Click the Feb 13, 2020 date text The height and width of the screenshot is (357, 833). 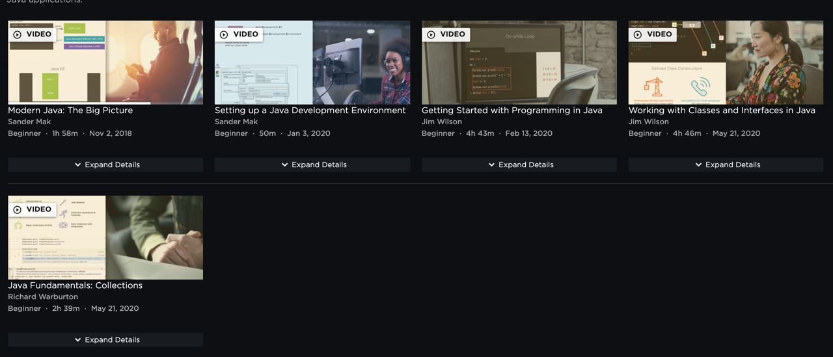click(529, 133)
